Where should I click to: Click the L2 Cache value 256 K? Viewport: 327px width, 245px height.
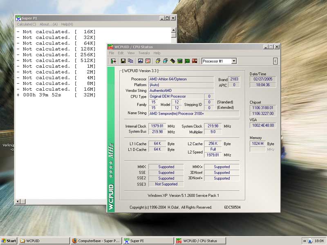pyautogui.click(x=213, y=144)
